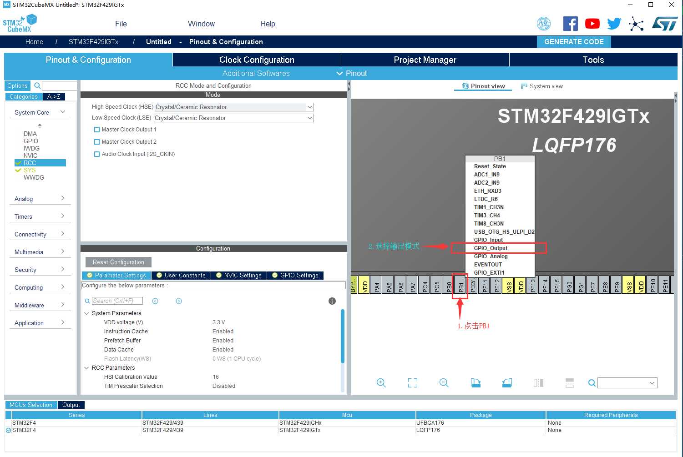
Task: Expand the Timers category
Action: pos(40,216)
